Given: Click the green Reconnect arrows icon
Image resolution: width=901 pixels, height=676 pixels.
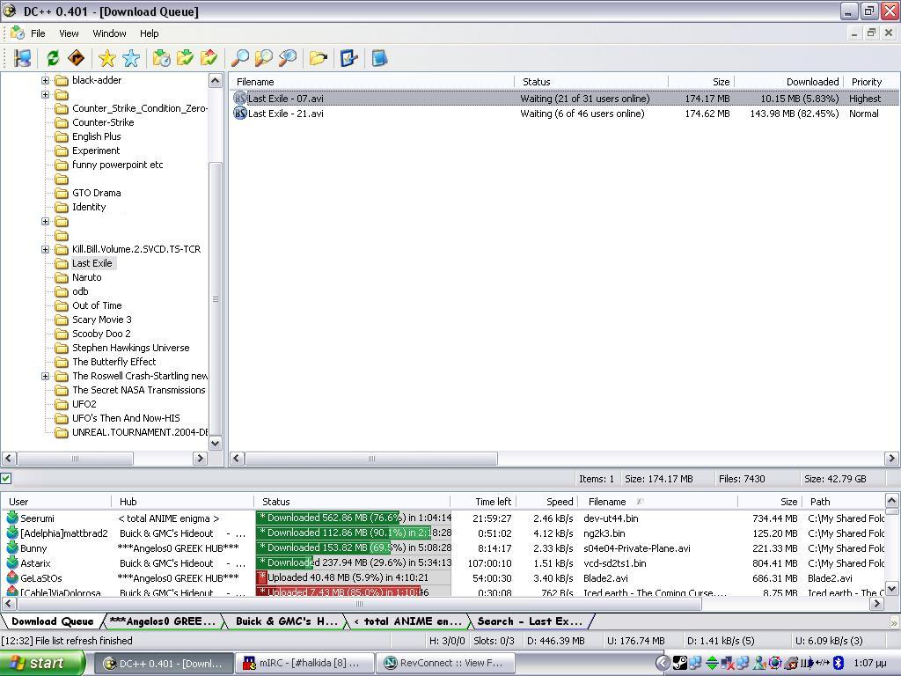Looking at the screenshot, I should click(53, 58).
